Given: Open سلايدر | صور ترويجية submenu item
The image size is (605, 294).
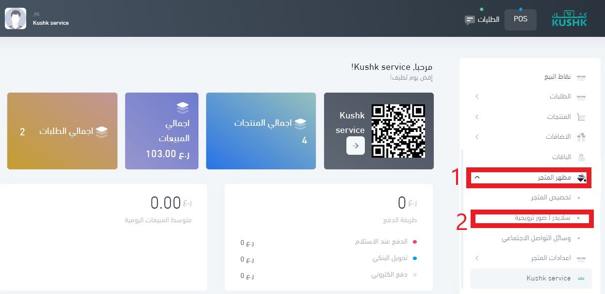Looking at the screenshot, I should (x=542, y=218).
